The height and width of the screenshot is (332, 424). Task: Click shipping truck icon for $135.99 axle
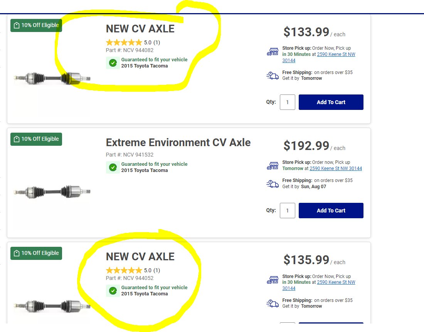[x=273, y=303]
